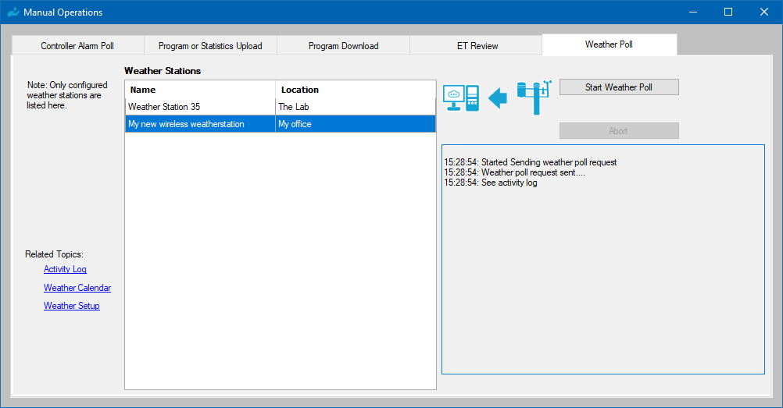Screen dimensions: 783x408
Task: Click the Abort button
Action: [x=619, y=131]
